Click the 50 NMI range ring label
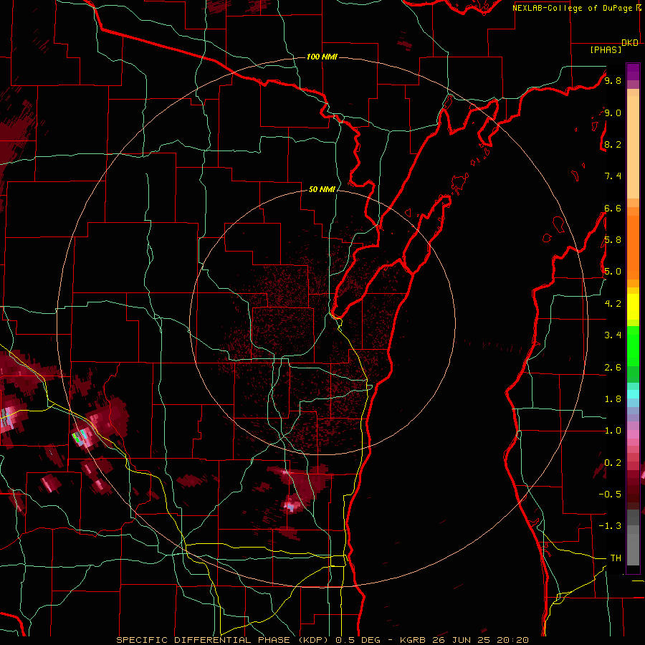 point(322,190)
